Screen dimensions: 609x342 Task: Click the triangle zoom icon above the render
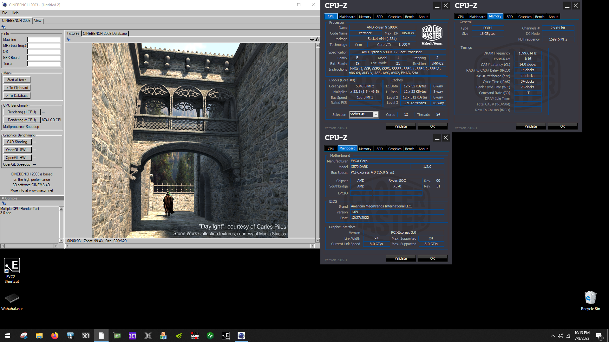click(317, 39)
